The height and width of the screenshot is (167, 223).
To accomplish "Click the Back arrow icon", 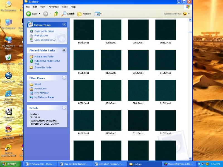I will click(29, 14).
